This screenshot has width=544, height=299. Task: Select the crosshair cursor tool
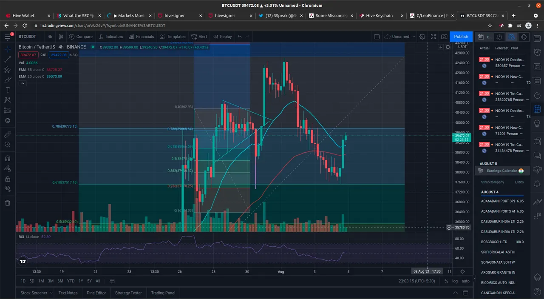point(7,49)
